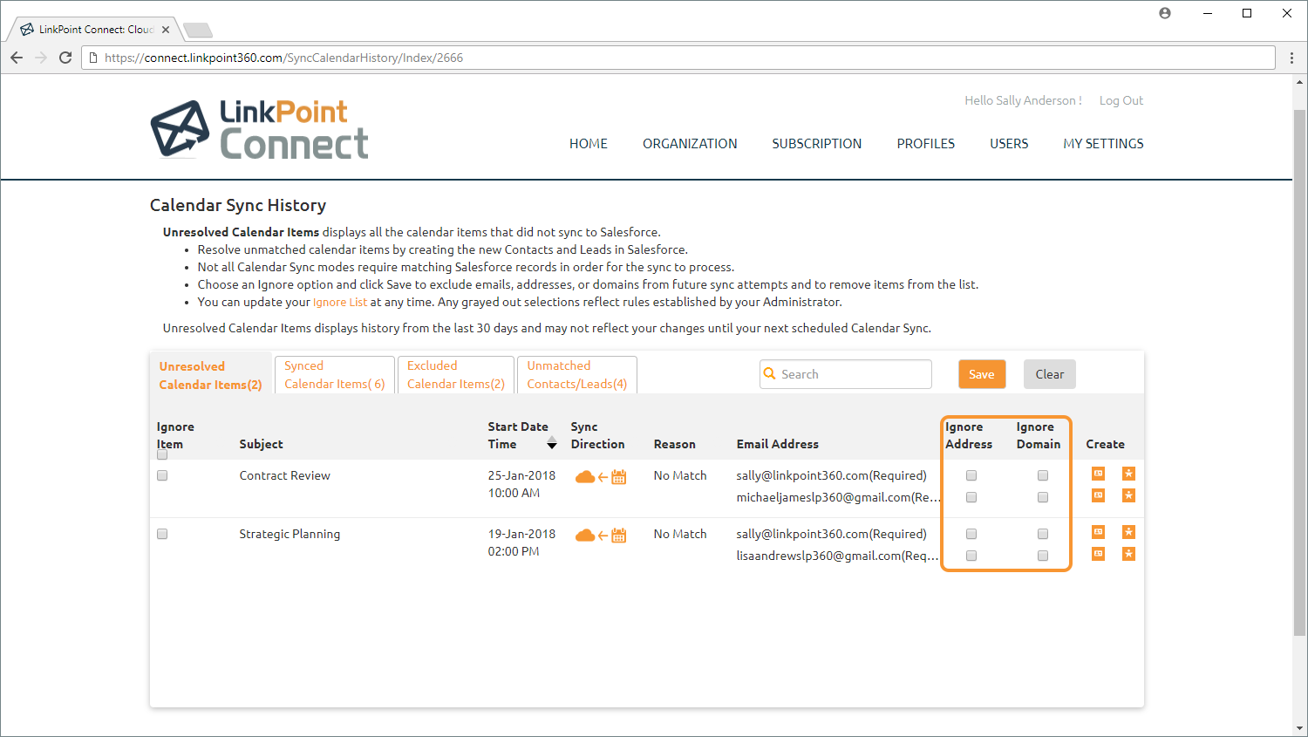1308x737 pixels.
Task: Create lead for sally@linkpoint360.com in Strategic Planning
Action: coord(1128,532)
